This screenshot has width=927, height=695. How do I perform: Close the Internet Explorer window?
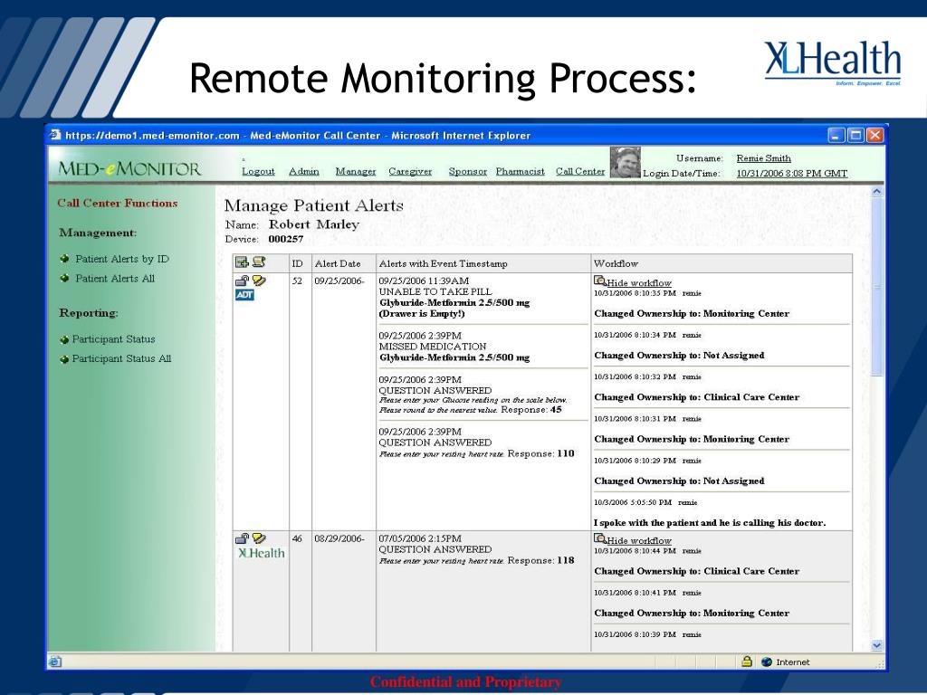point(875,136)
